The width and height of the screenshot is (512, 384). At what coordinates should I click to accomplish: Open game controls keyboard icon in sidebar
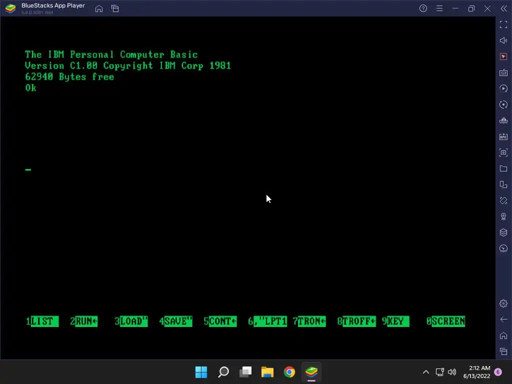tap(503, 72)
